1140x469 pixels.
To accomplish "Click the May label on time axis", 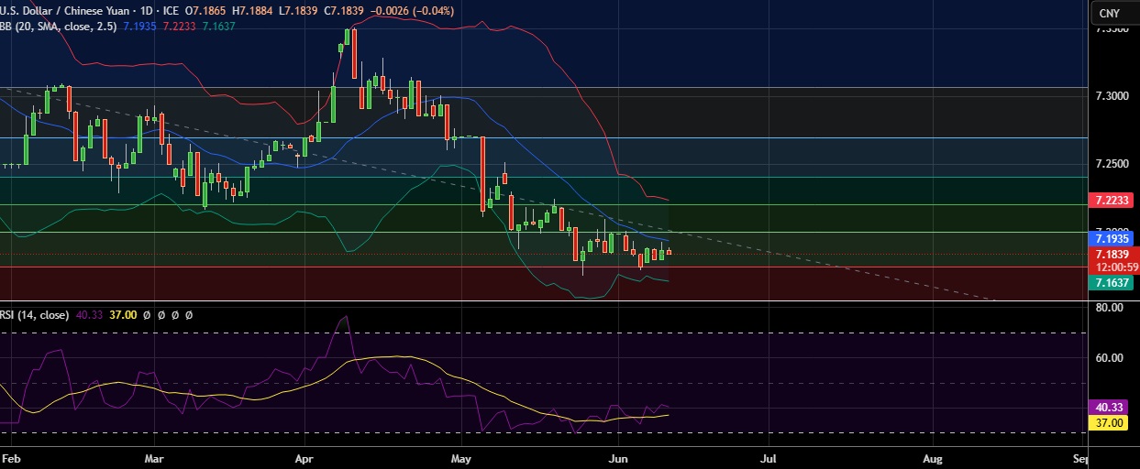I will click(460, 457).
